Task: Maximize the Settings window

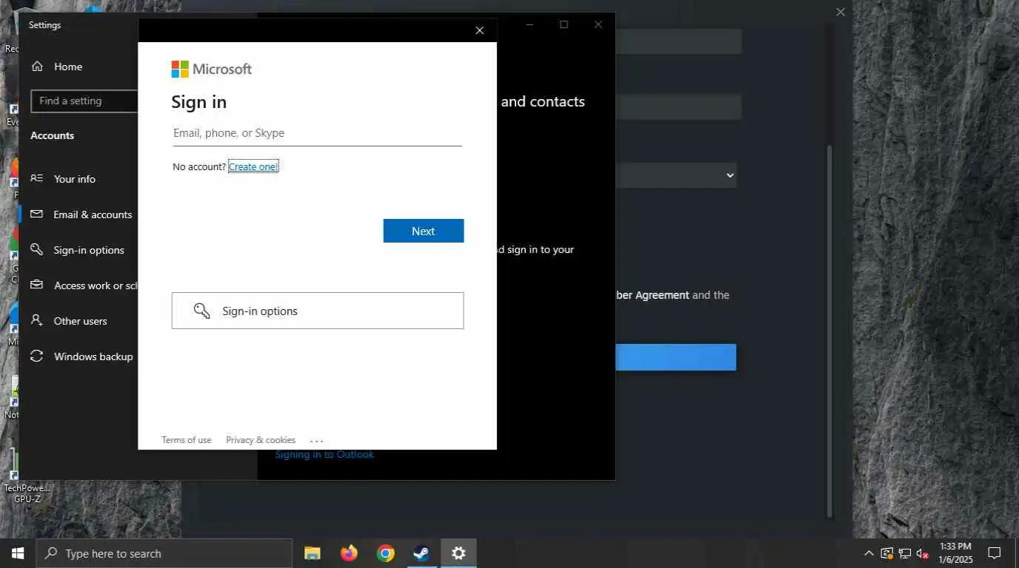Action: coord(564,24)
